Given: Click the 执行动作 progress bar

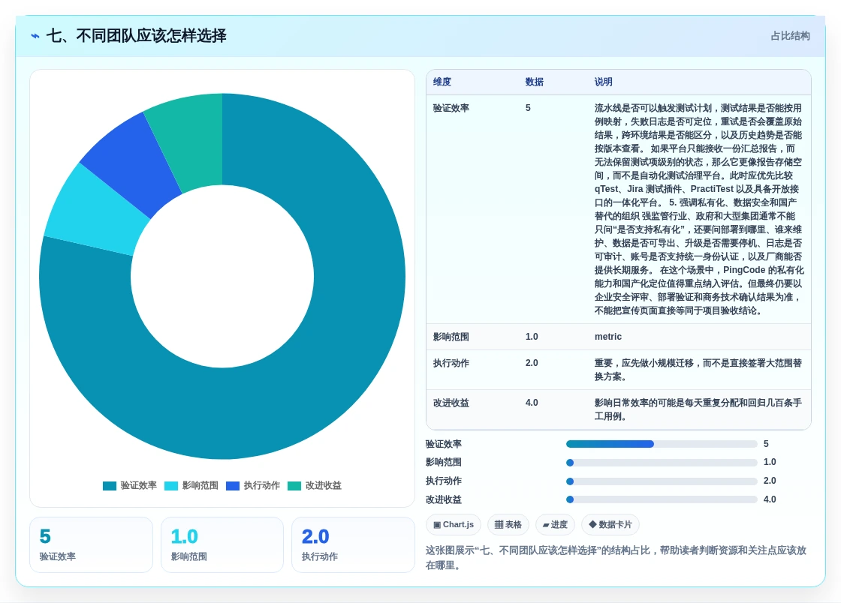Looking at the screenshot, I should (662, 481).
